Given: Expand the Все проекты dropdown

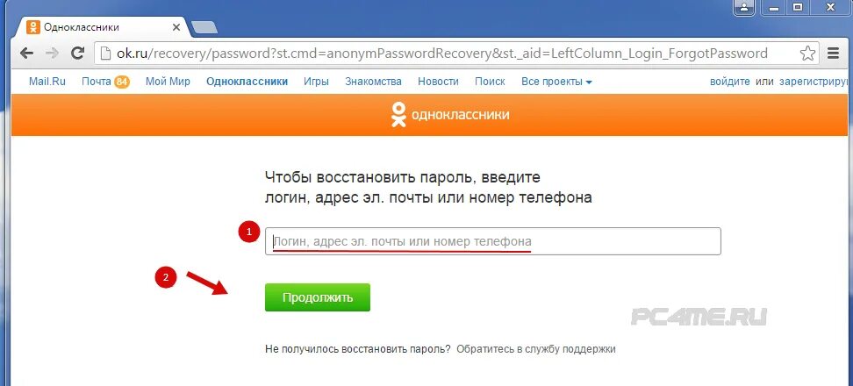Looking at the screenshot, I should pos(556,82).
